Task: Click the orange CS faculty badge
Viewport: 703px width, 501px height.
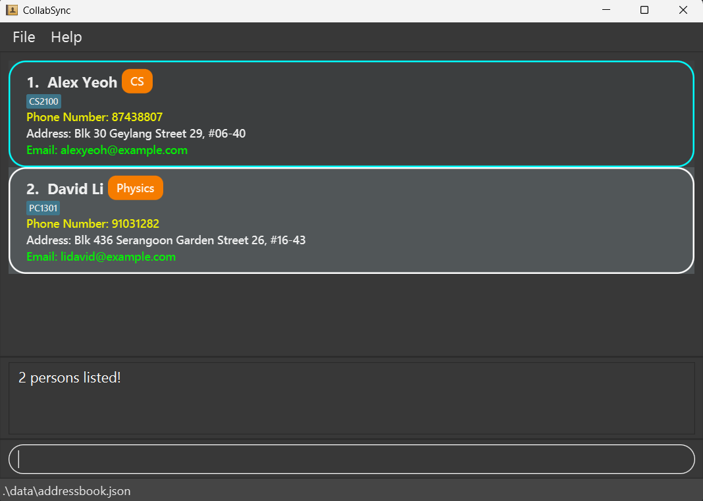Action: click(137, 81)
